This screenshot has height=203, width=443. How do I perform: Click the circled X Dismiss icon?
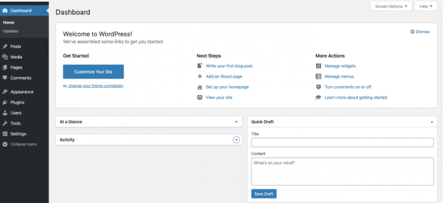click(412, 32)
